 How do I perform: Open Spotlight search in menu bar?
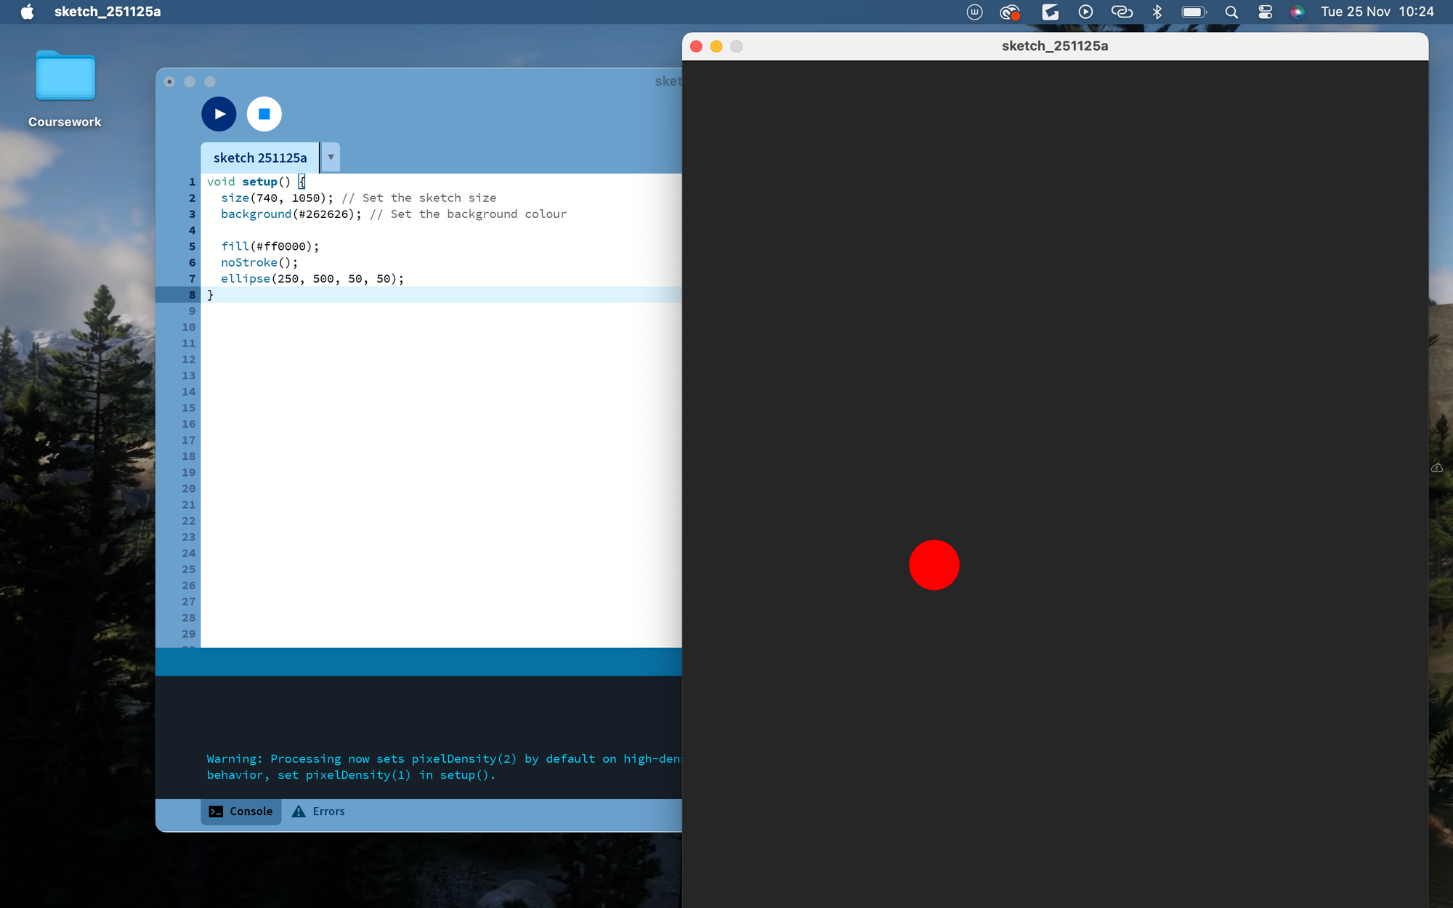click(x=1231, y=12)
